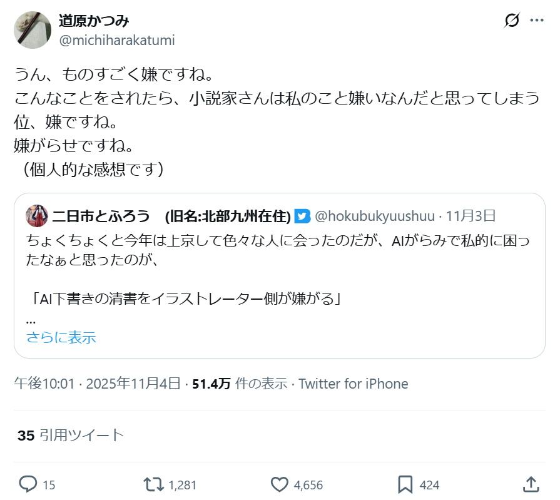Viewport: 560px width, 500px height.
Task: Click the display name 道原かつみ
Action: 94,21
